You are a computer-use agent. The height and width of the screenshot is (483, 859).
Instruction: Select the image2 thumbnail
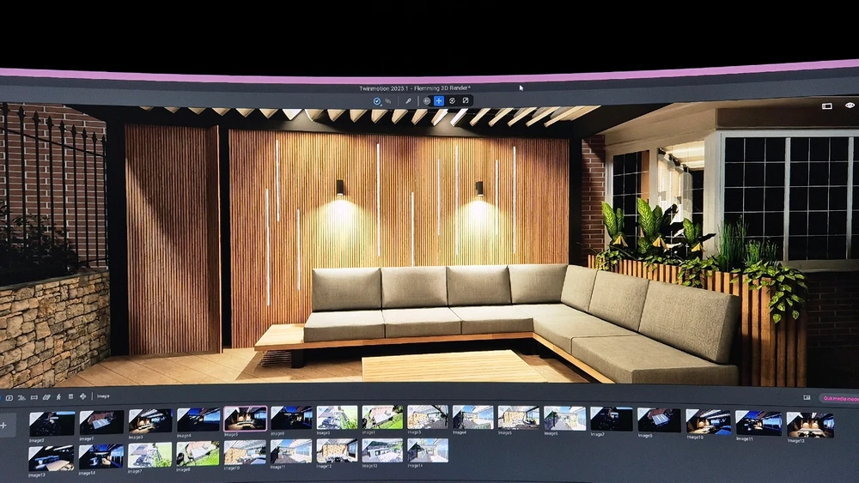click(x=52, y=422)
